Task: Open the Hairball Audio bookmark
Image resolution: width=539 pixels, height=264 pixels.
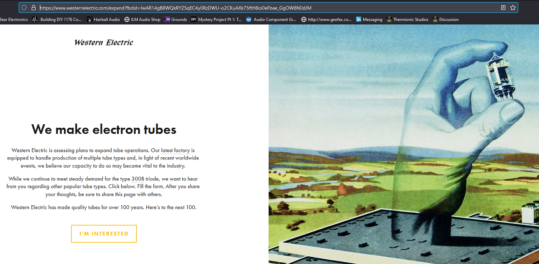Action: click(x=103, y=19)
